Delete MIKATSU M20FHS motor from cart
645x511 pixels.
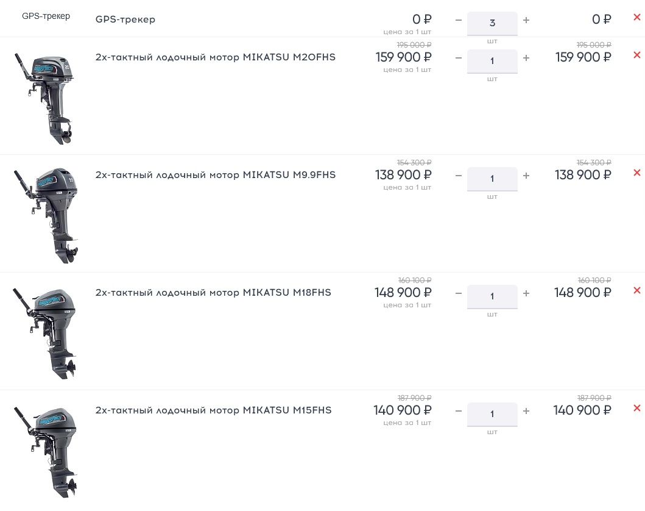tap(637, 55)
